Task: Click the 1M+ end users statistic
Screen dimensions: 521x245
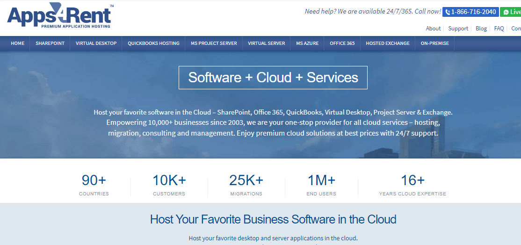Action: pos(321,185)
